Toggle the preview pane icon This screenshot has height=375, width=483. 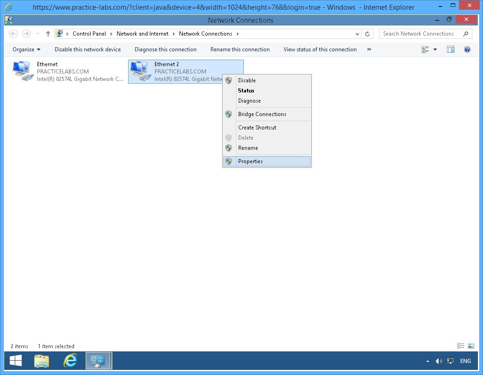(x=450, y=49)
